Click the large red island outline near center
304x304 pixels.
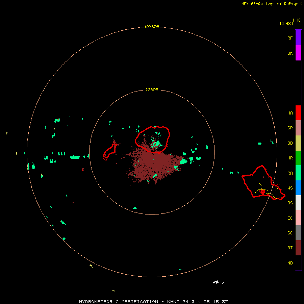point(152,140)
